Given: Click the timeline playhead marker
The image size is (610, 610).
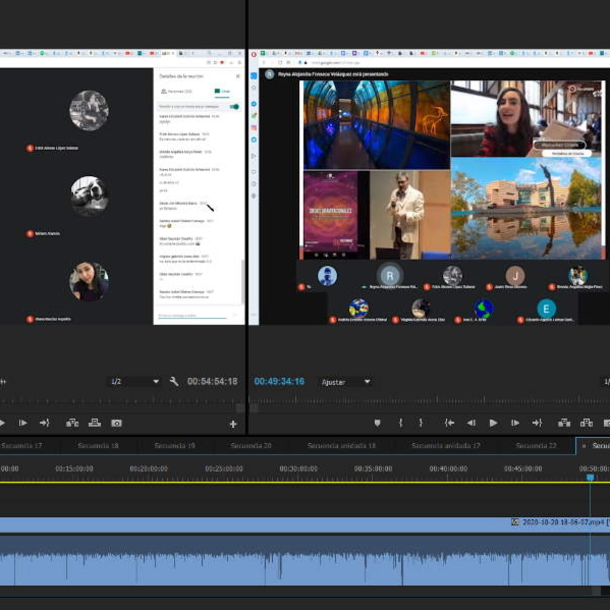Looking at the screenshot, I should 590,478.
